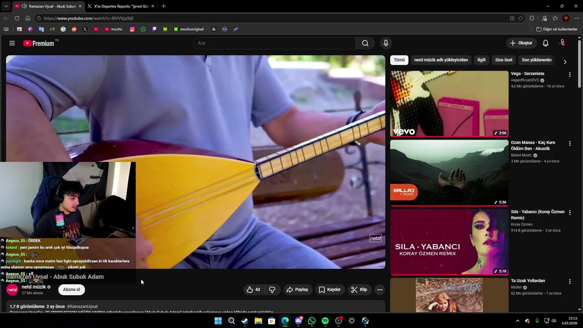
Task: Go to the YouTube Premium home logo
Action: (x=39, y=43)
